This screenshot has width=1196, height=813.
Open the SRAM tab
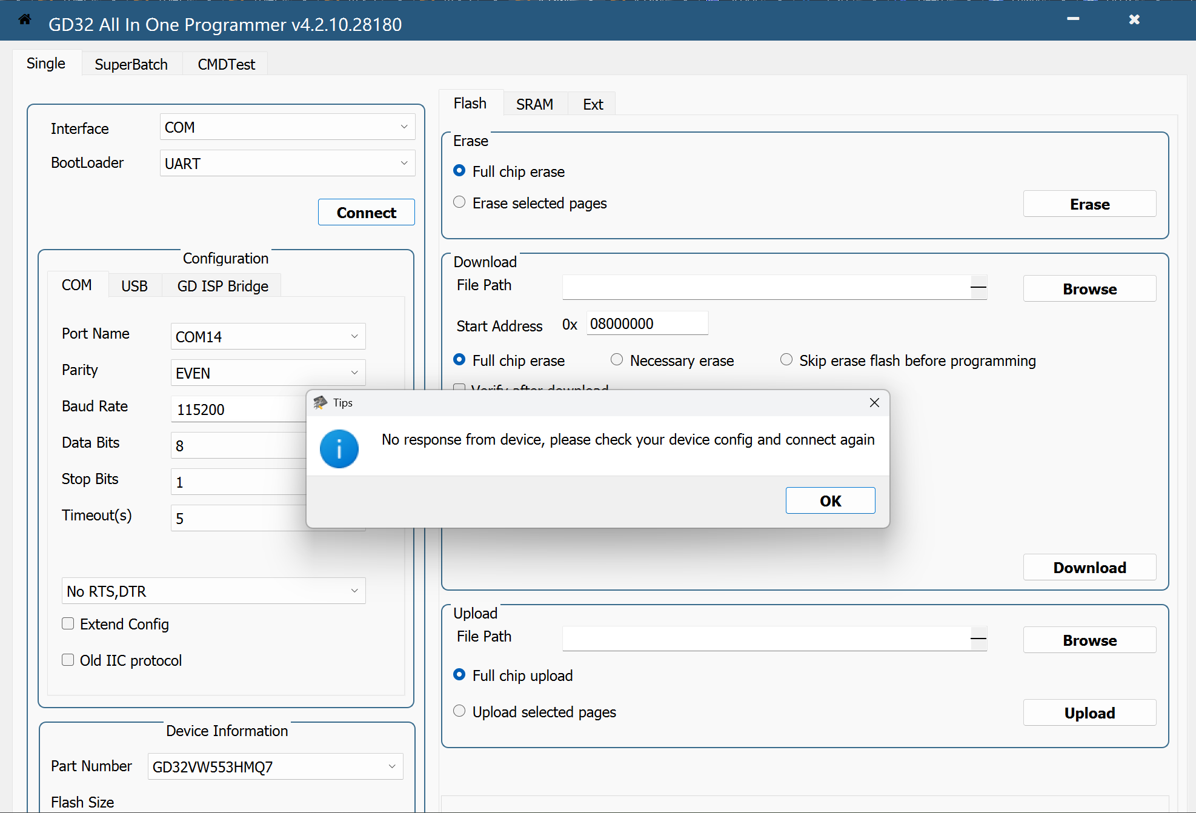click(x=534, y=104)
